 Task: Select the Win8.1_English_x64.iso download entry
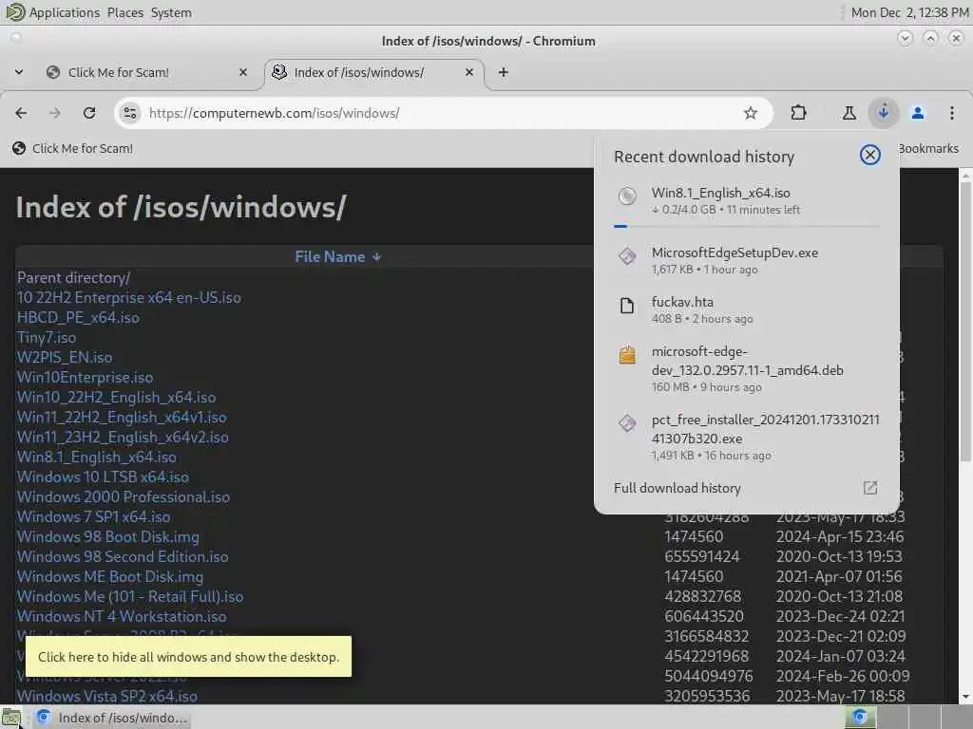click(747, 203)
